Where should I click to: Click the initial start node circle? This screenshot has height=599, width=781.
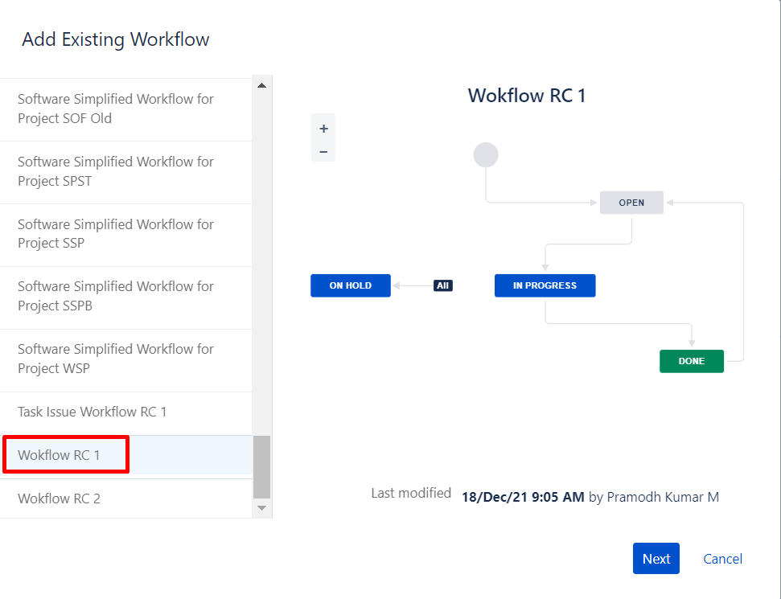pyautogui.click(x=486, y=154)
